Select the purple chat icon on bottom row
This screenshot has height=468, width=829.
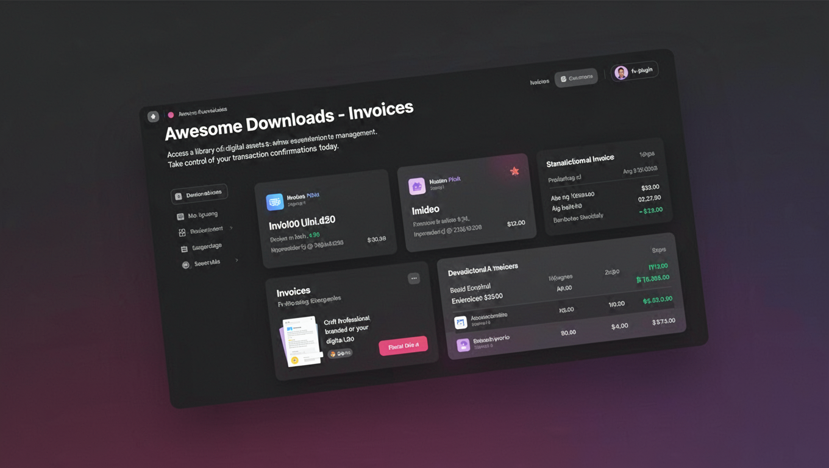tap(463, 345)
